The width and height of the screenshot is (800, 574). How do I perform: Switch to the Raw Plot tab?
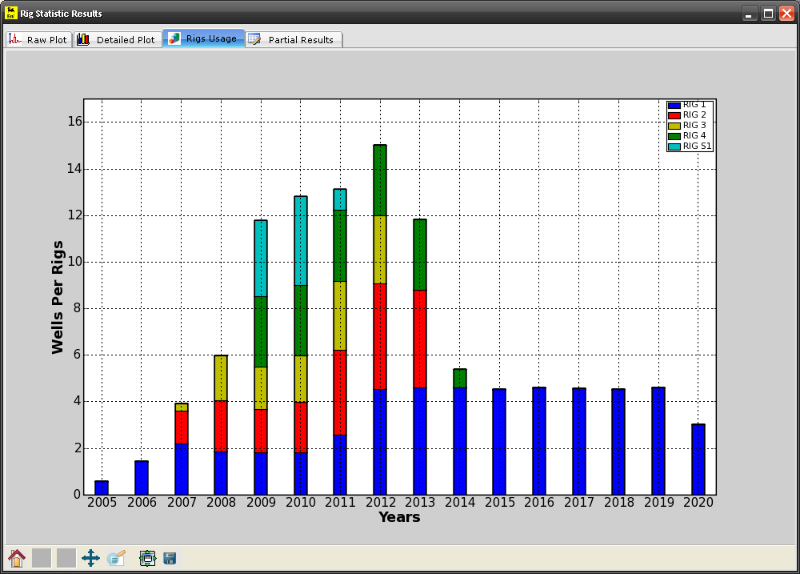click(38, 39)
